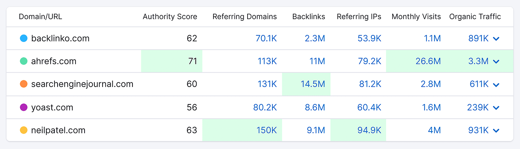The width and height of the screenshot is (520, 149).
Task: Expand the neilpatel.com row chevron
Action: click(x=496, y=131)
